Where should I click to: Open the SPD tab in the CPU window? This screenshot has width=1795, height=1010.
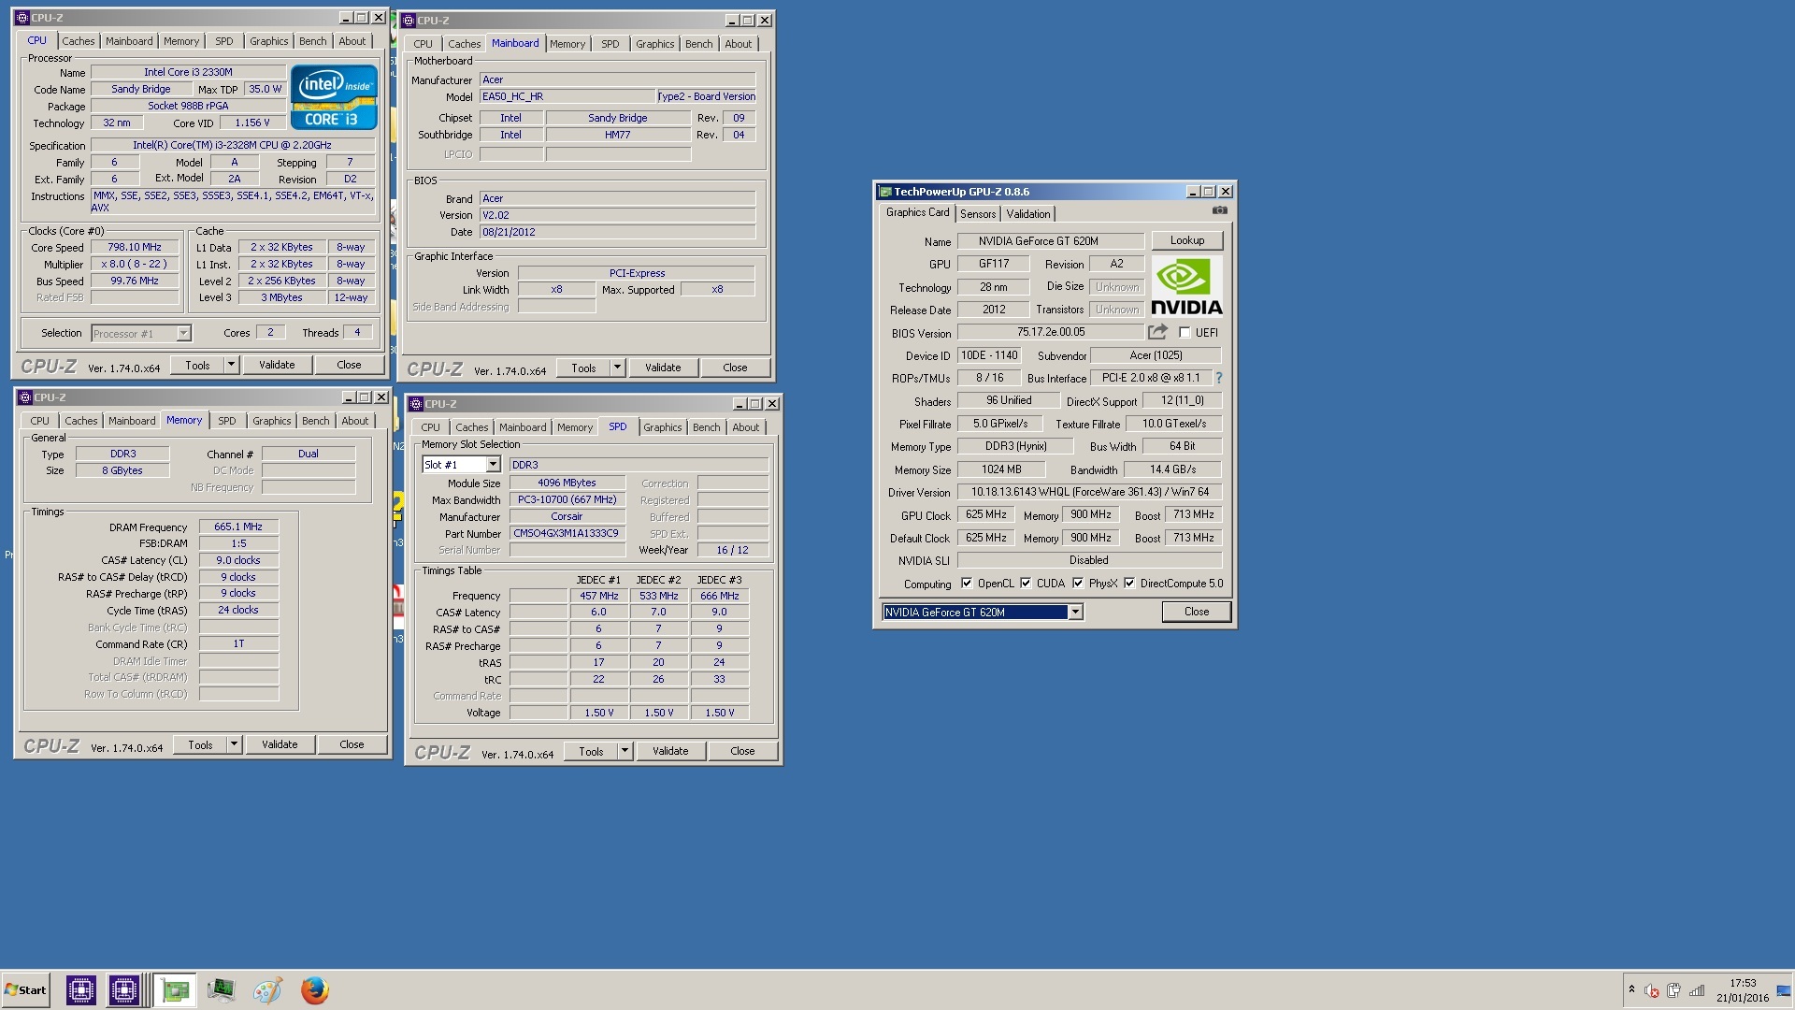(x=223, y=41)
